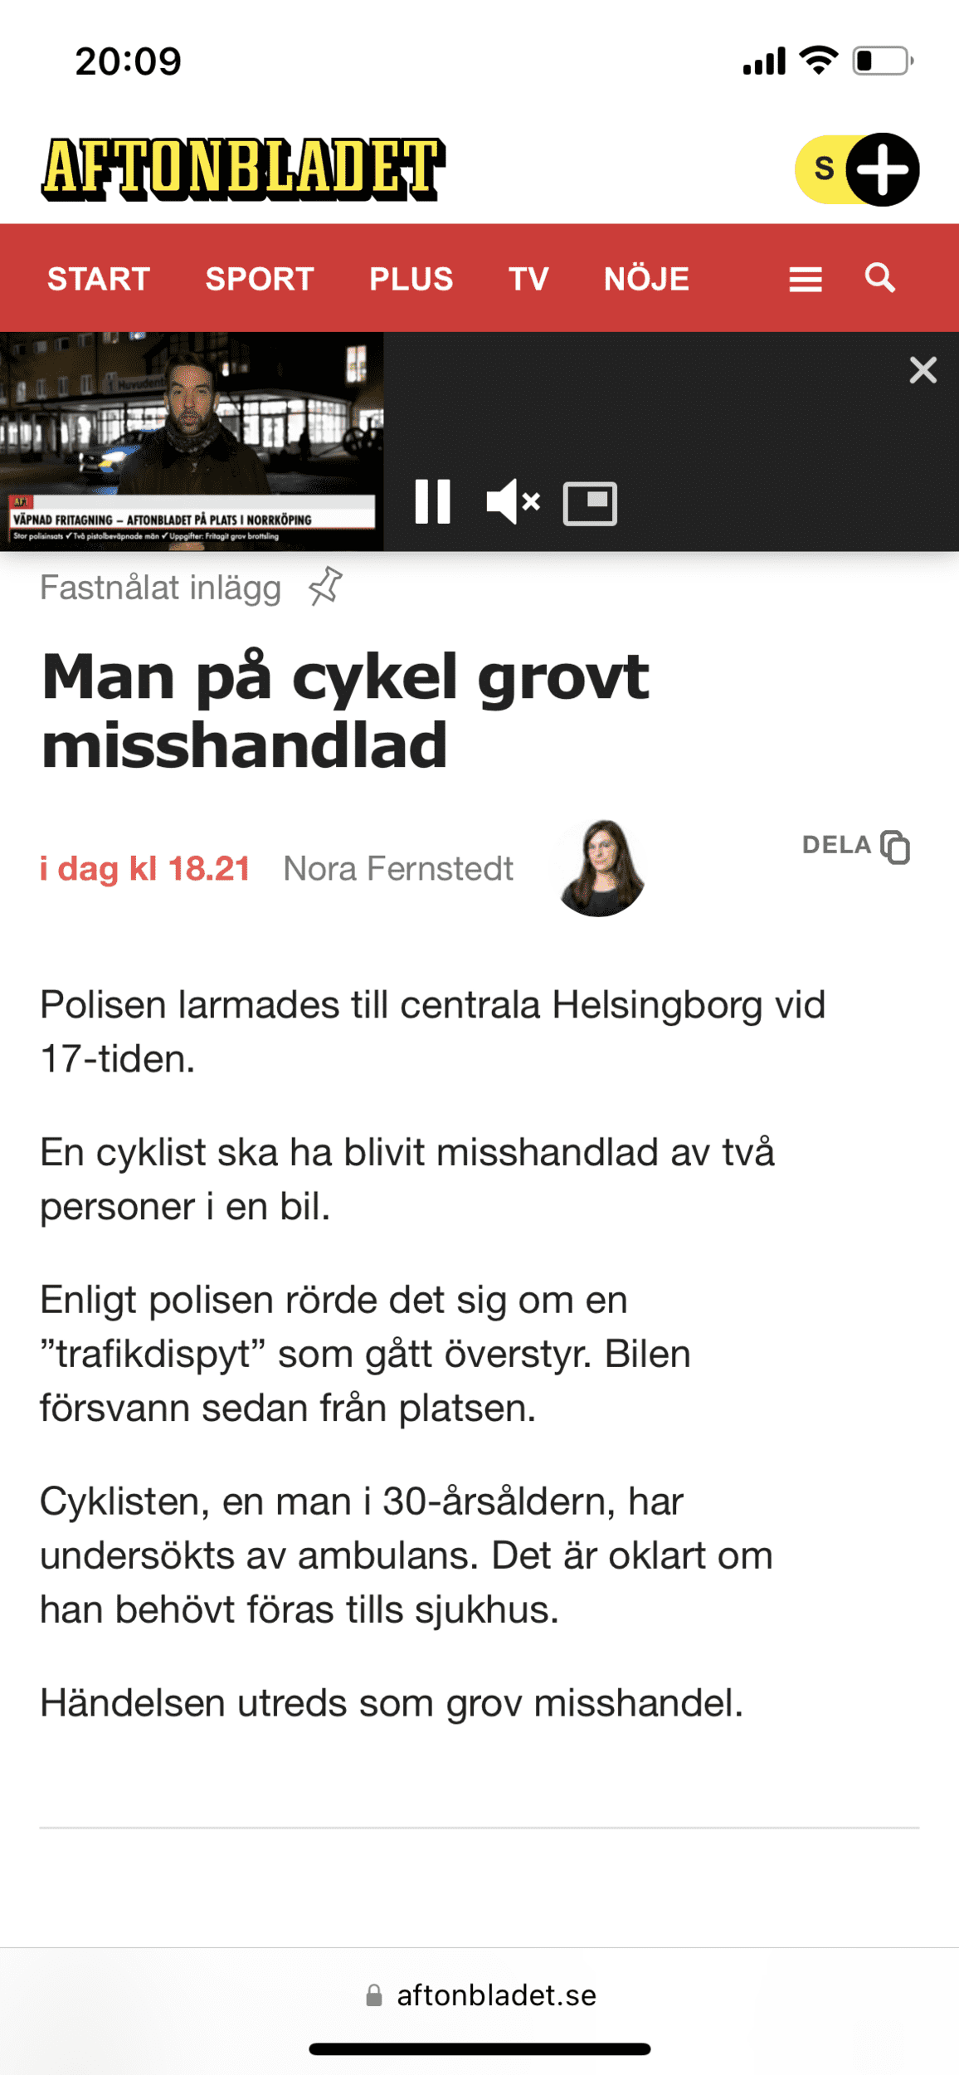Close the floating video player

click(922, 369)
